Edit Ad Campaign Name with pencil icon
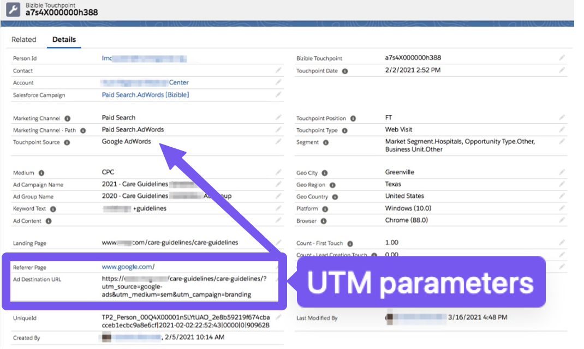The image size is (584, 349). point(278,183)
